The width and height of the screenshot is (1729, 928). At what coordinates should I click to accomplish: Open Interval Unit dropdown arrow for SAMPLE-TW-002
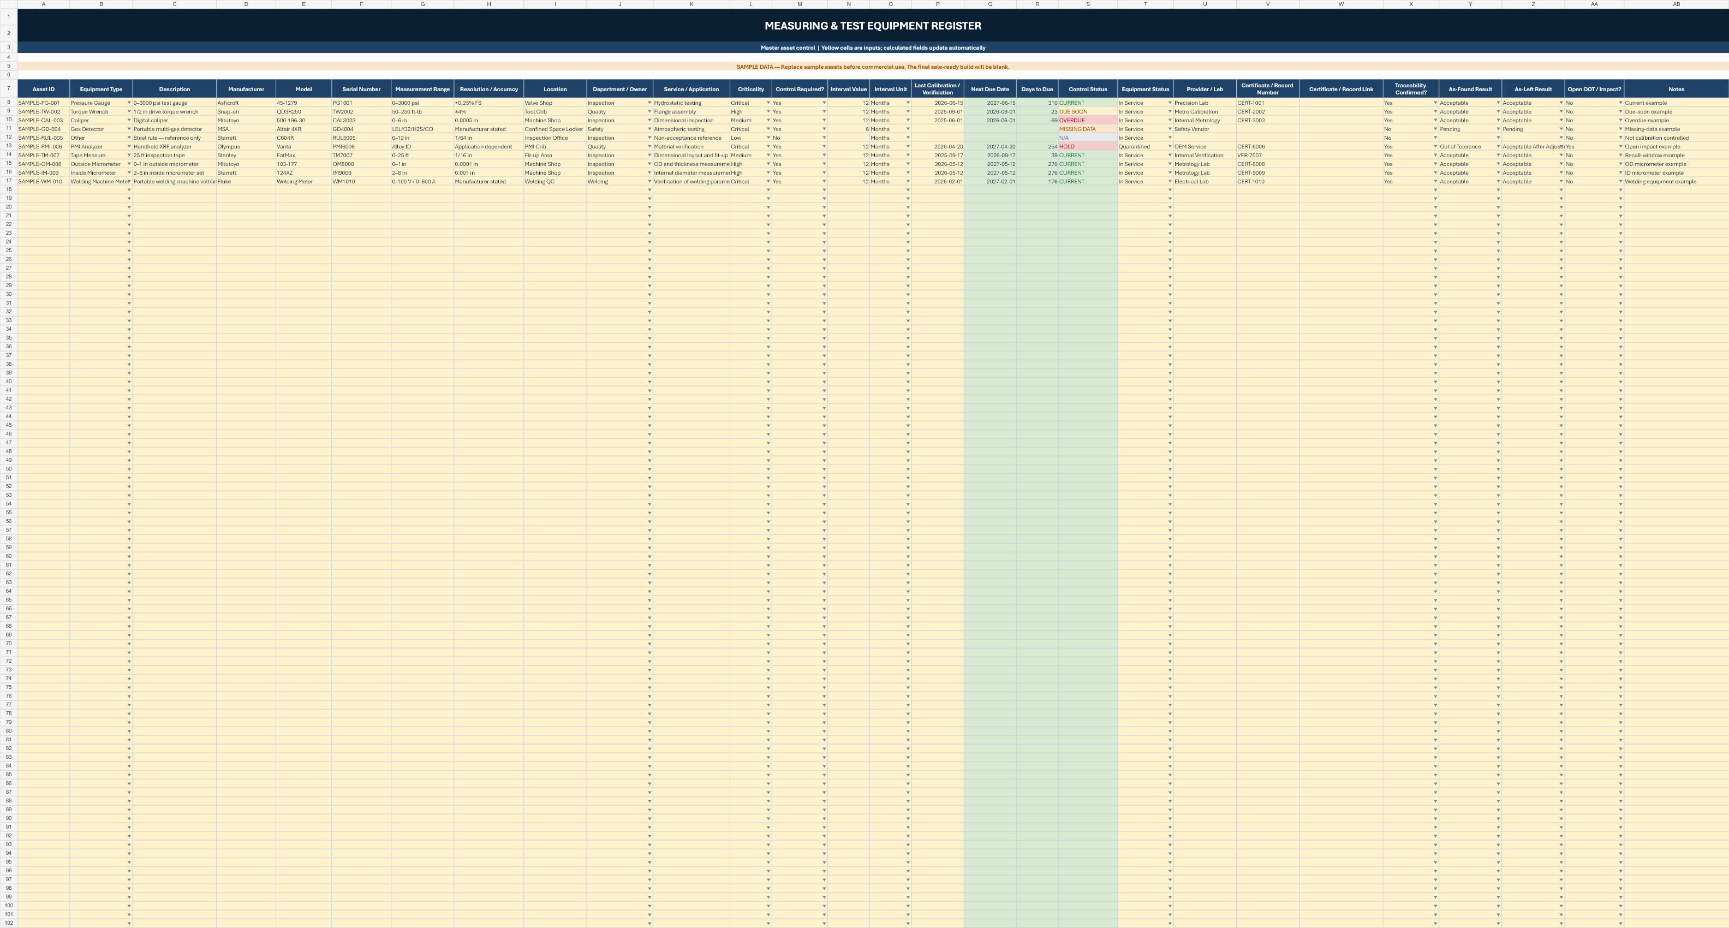(x=908, y=112)
